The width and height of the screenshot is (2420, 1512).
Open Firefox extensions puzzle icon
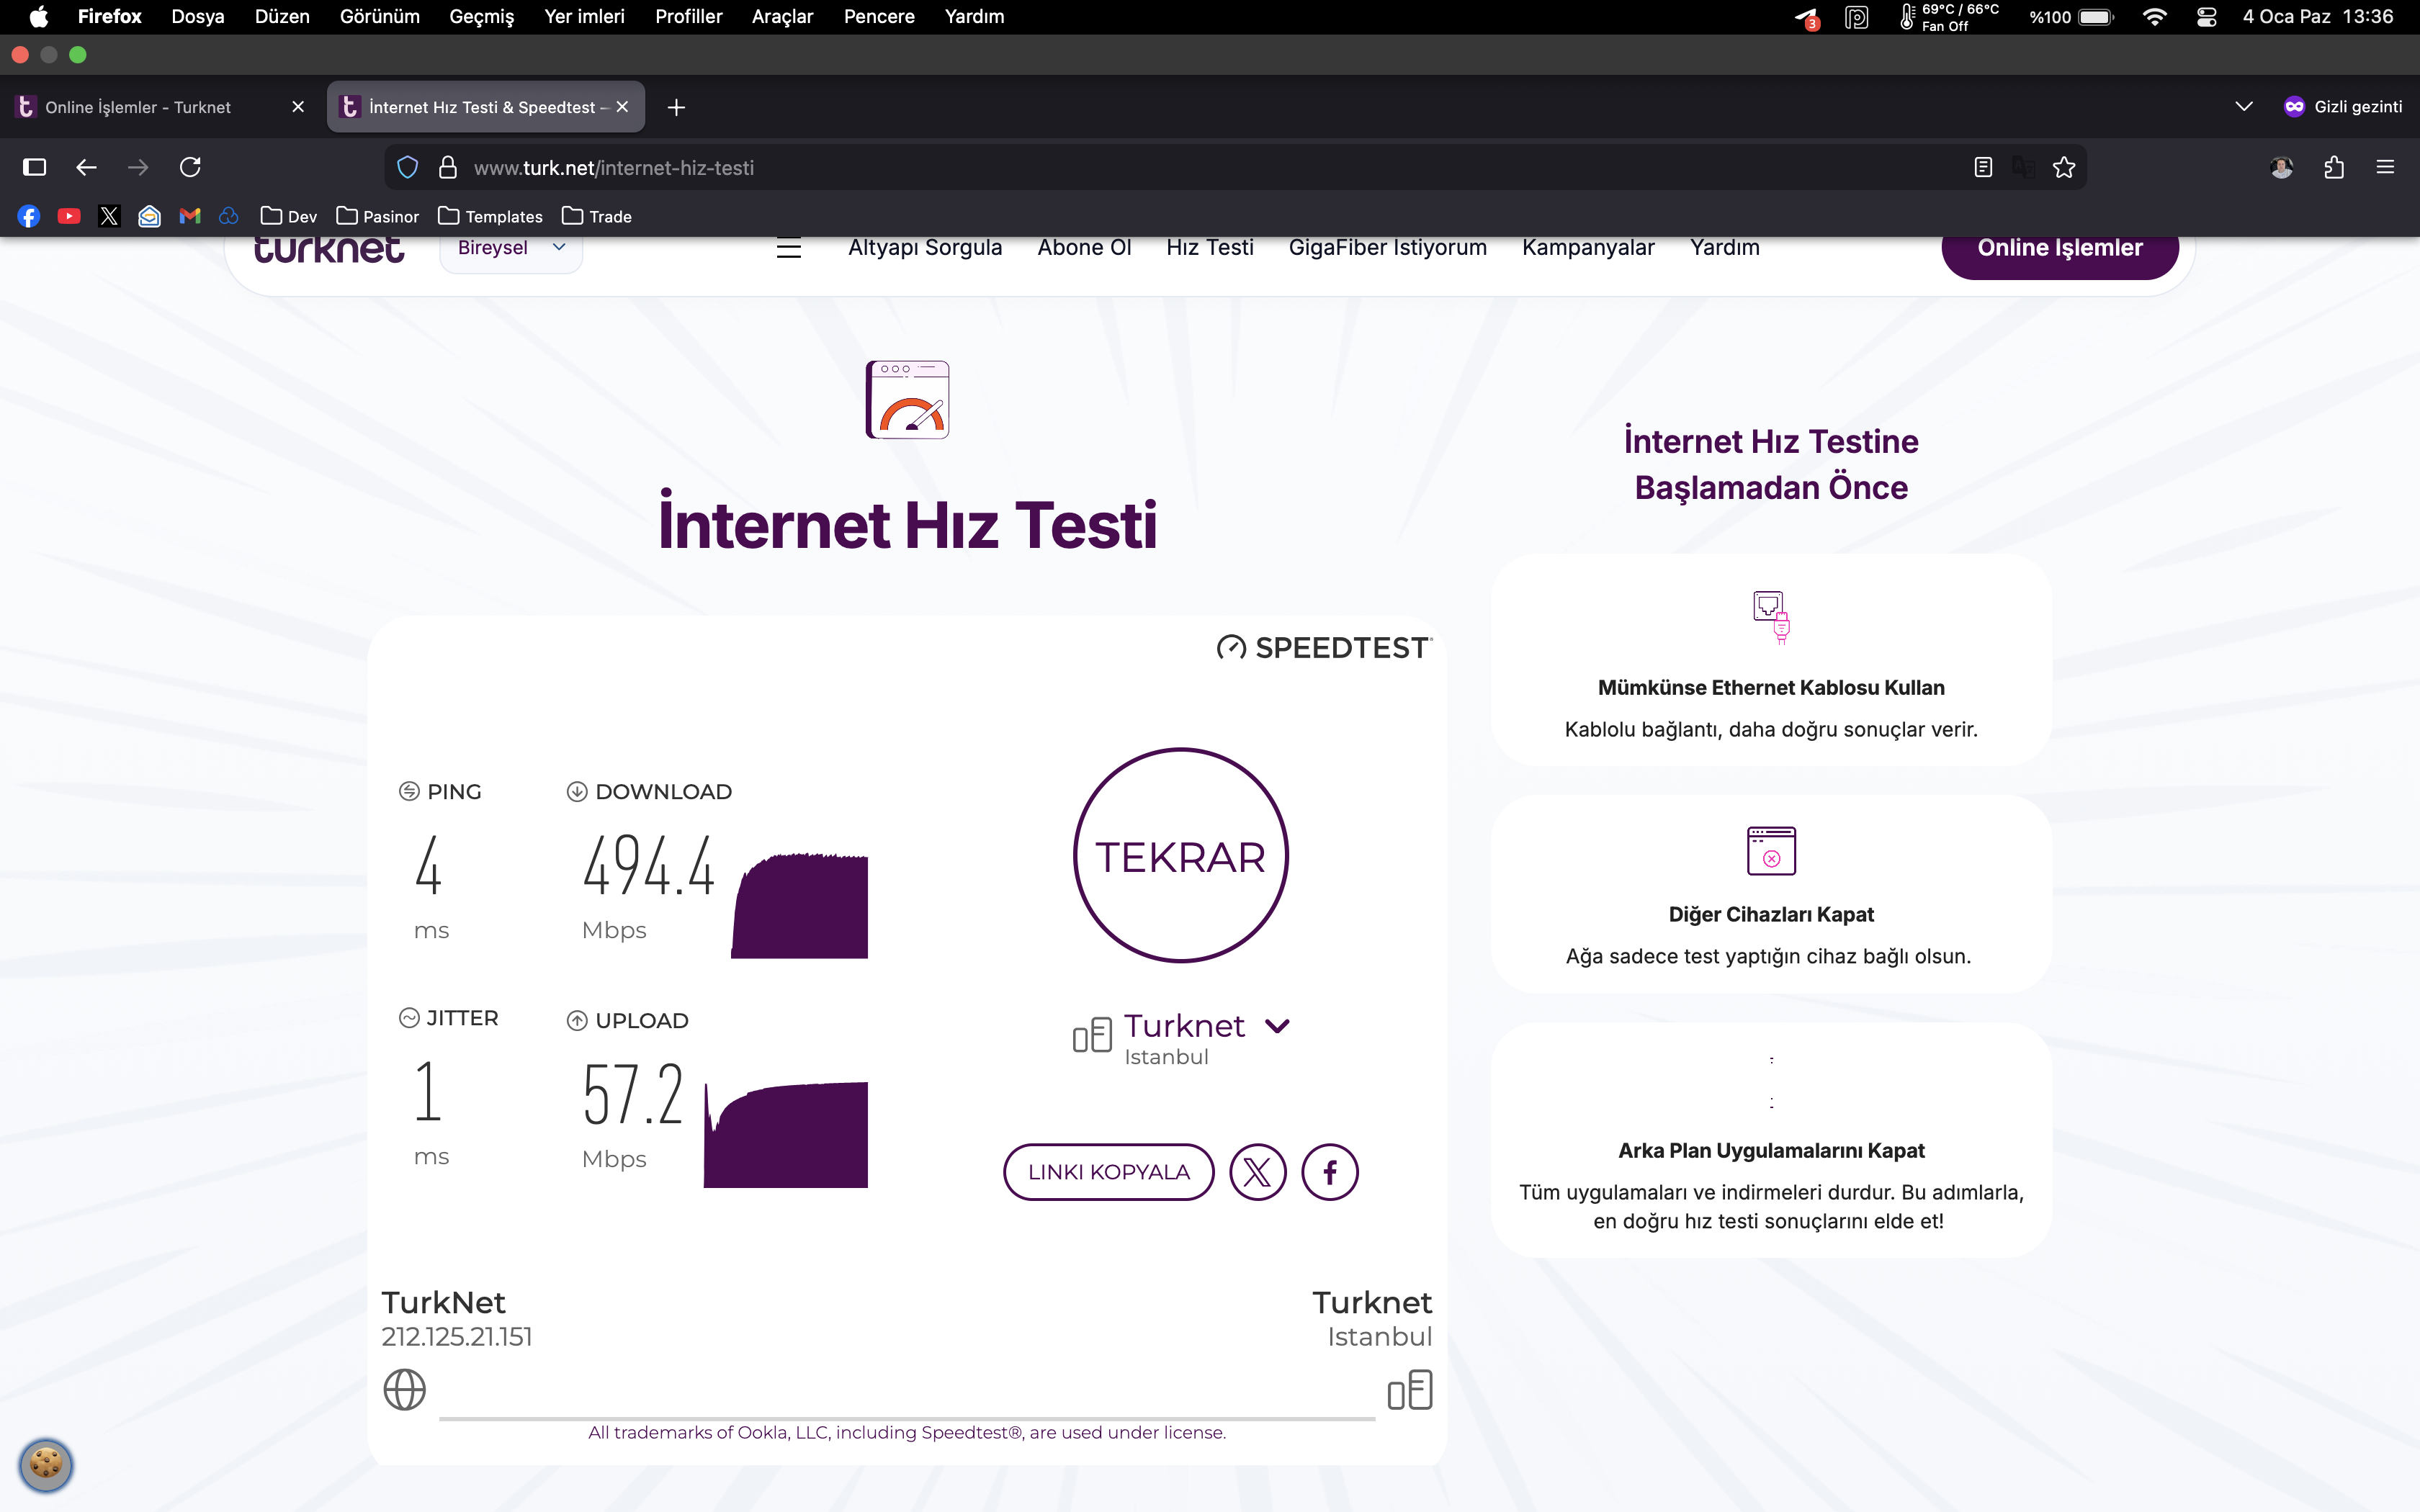(2334, 167)
